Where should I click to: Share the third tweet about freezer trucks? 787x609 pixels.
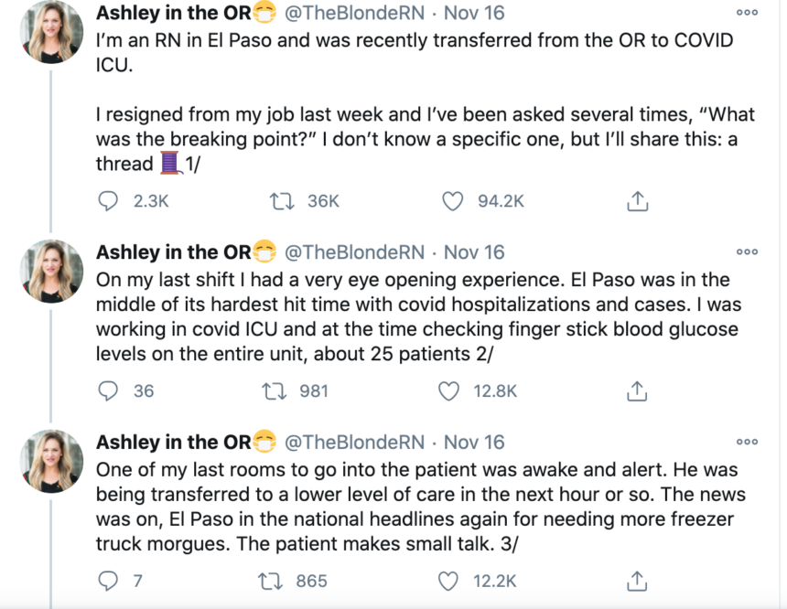pos(637,581)
